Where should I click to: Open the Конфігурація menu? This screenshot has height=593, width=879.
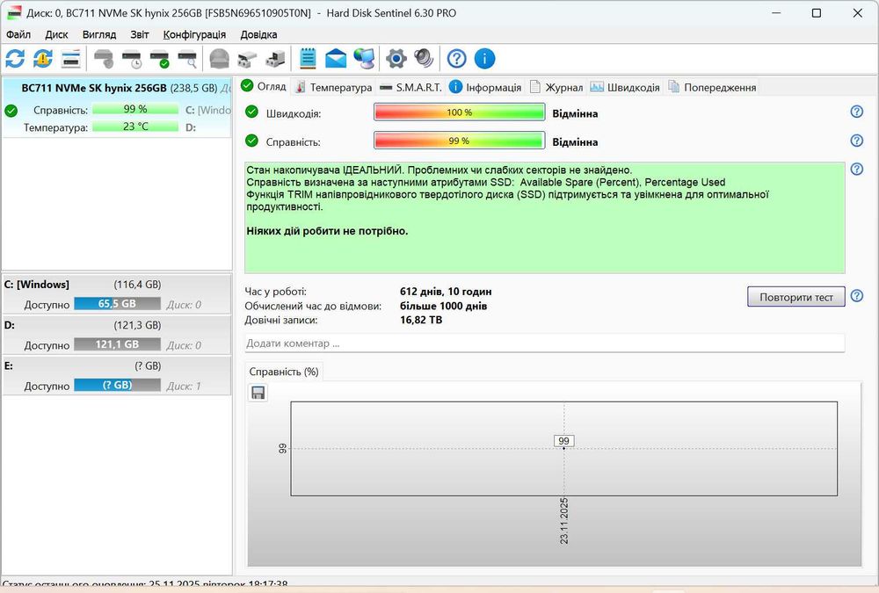tap(194, 34)
